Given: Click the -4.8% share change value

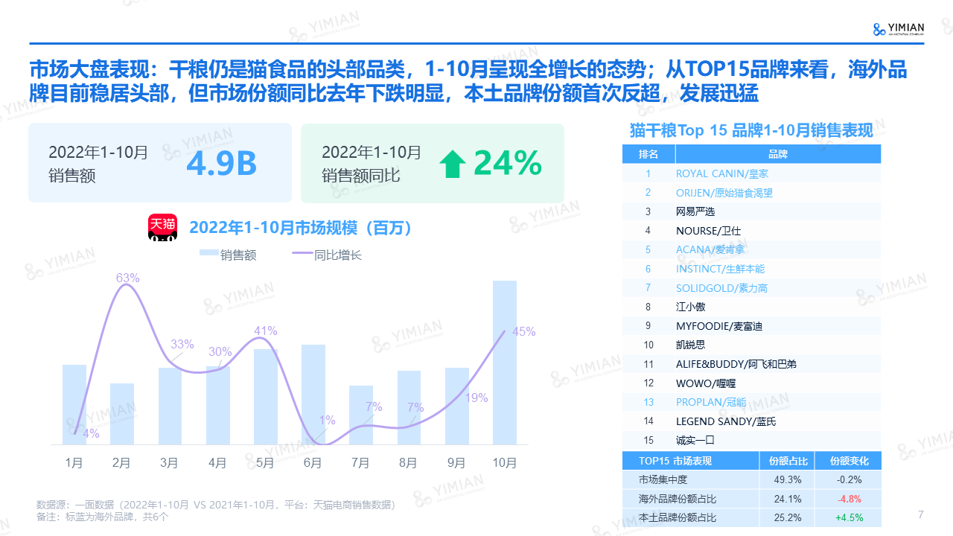Looking at the screenshot, I should pyautogui.click(x=848, y=499).
